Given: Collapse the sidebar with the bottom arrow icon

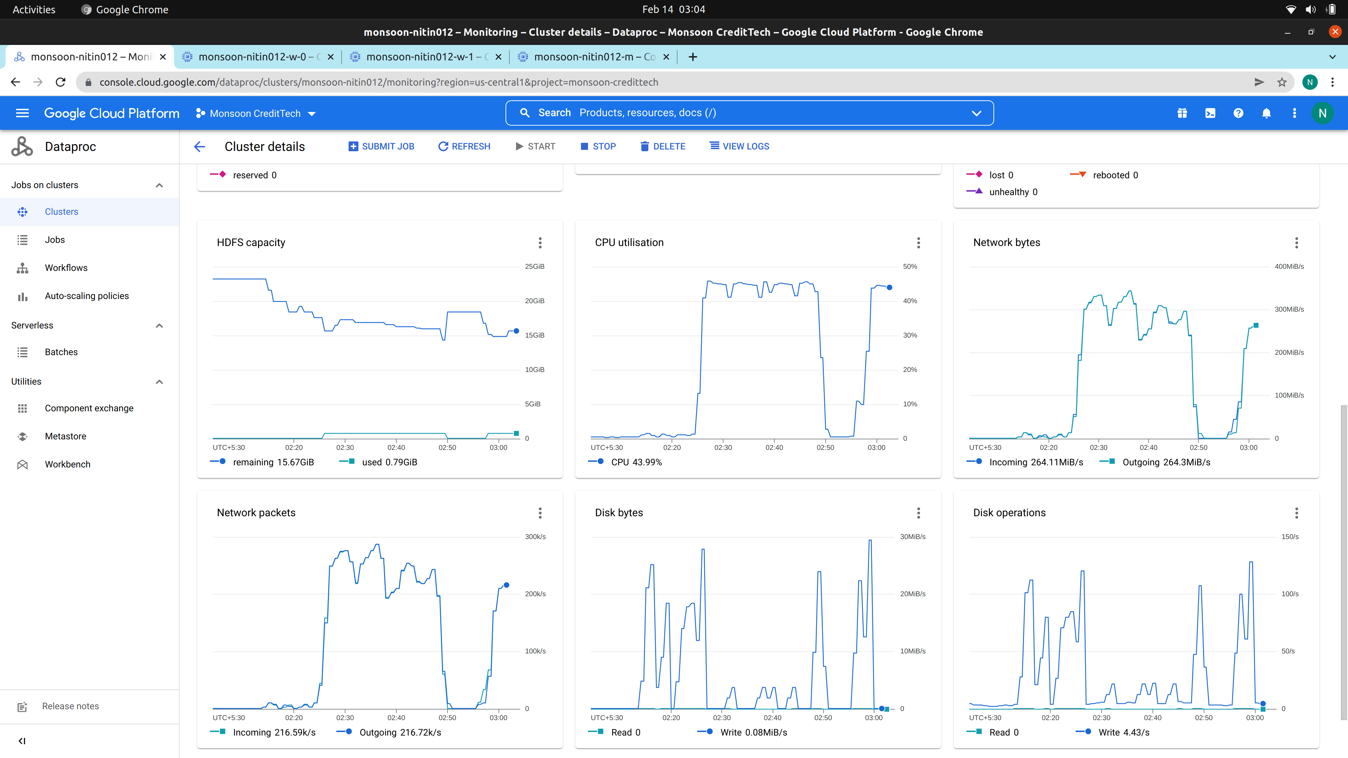Looking at the screenshot, I should pyautogui.click(x=22, y=741).
